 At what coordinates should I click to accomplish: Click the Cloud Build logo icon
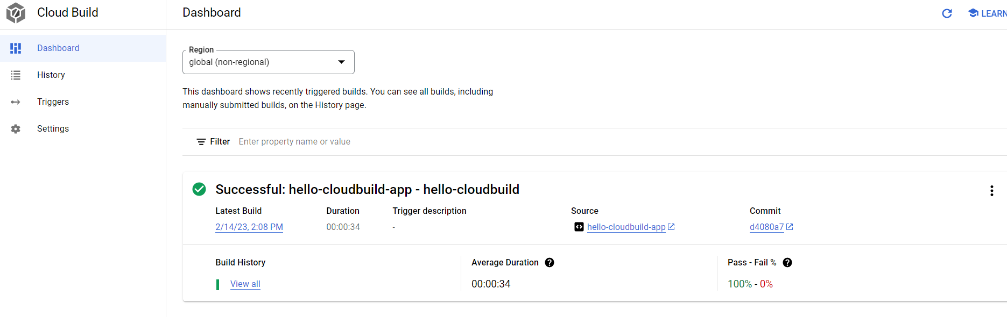[16, 13]
